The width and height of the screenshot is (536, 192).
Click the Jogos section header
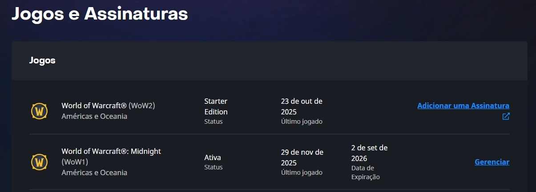pos(42,60)
